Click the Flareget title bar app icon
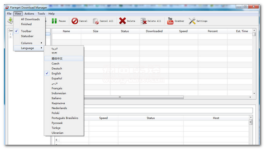 (7, 8)
